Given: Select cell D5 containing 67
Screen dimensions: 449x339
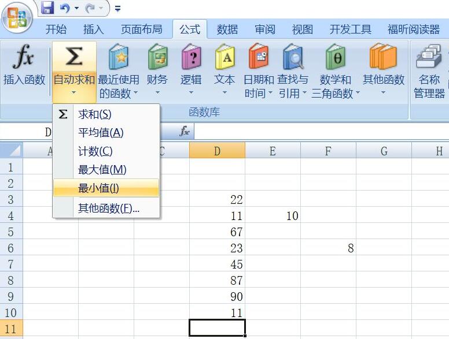Looking at the screenshot, I should 218,232.
